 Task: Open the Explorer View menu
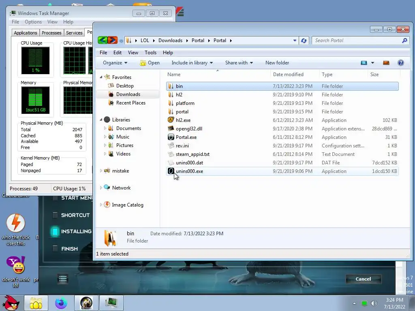coord(133,52)
